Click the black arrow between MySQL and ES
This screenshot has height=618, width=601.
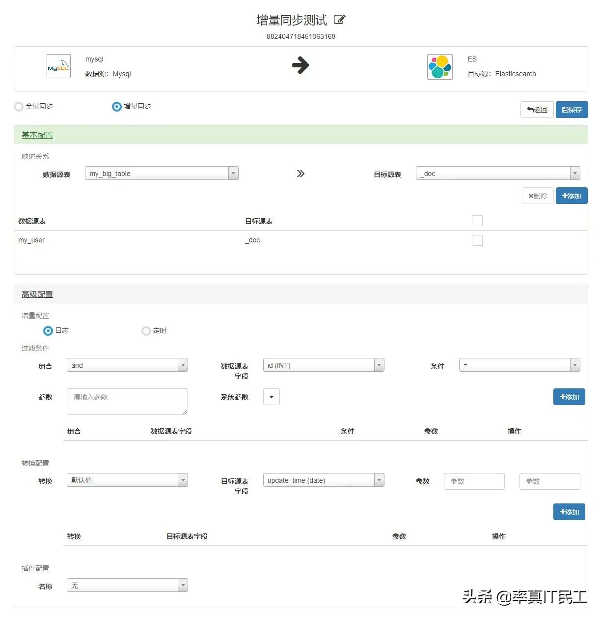point(301,65)
